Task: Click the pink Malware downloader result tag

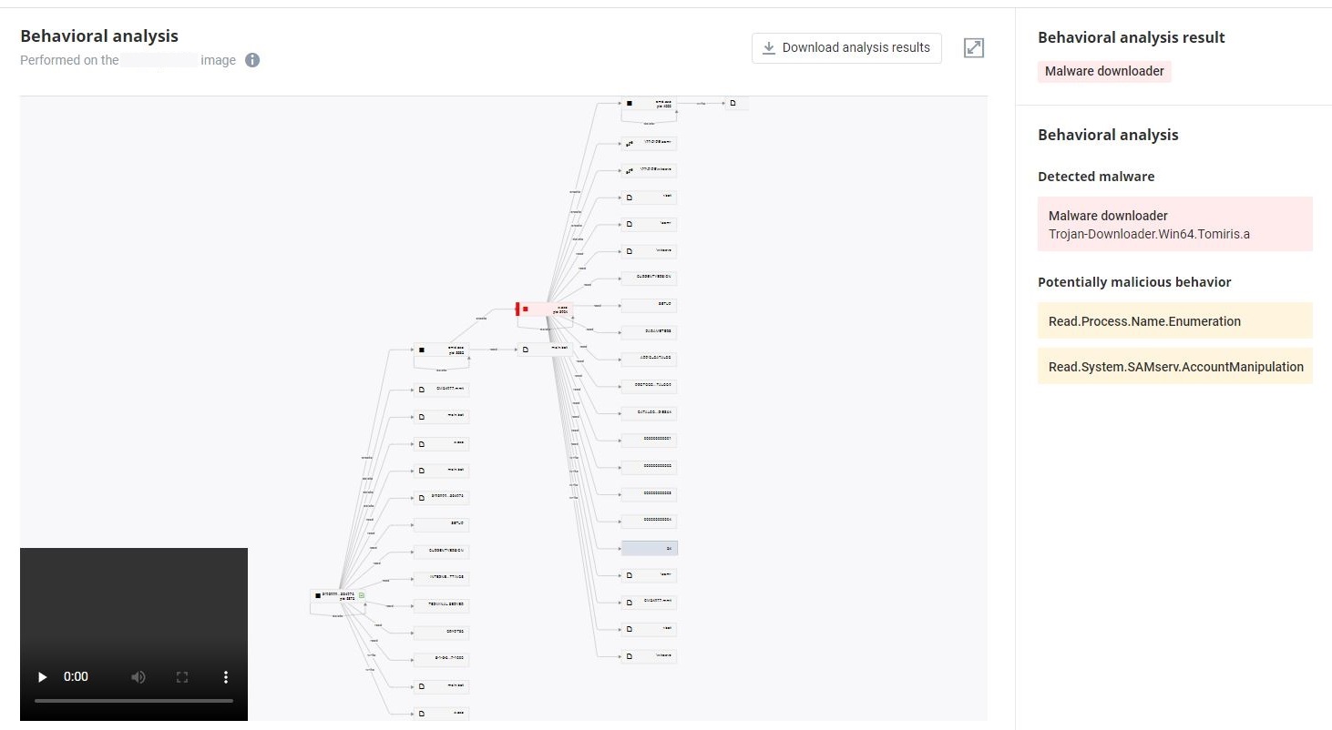Action: point(1104,71)
